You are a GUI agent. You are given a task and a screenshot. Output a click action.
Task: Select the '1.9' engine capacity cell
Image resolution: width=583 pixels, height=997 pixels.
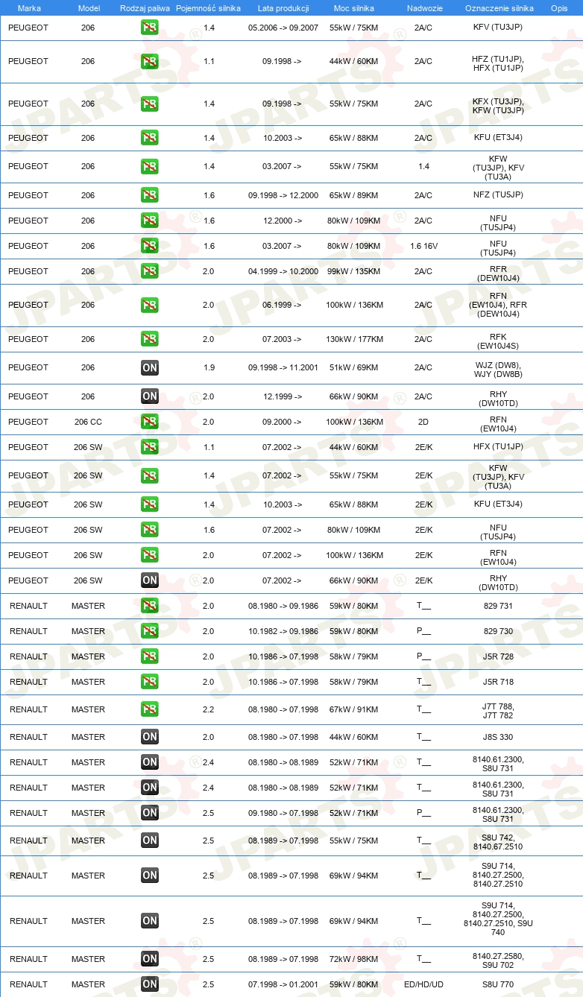(209, 368)
